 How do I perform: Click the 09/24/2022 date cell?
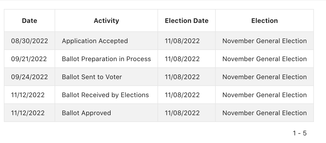29,77
